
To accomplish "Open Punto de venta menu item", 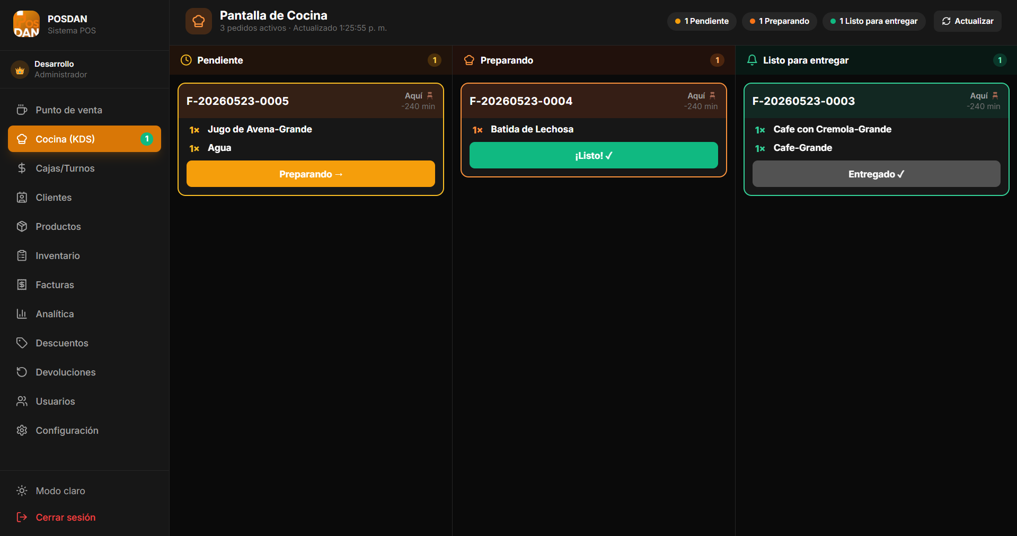I will [x=84, y=110].
